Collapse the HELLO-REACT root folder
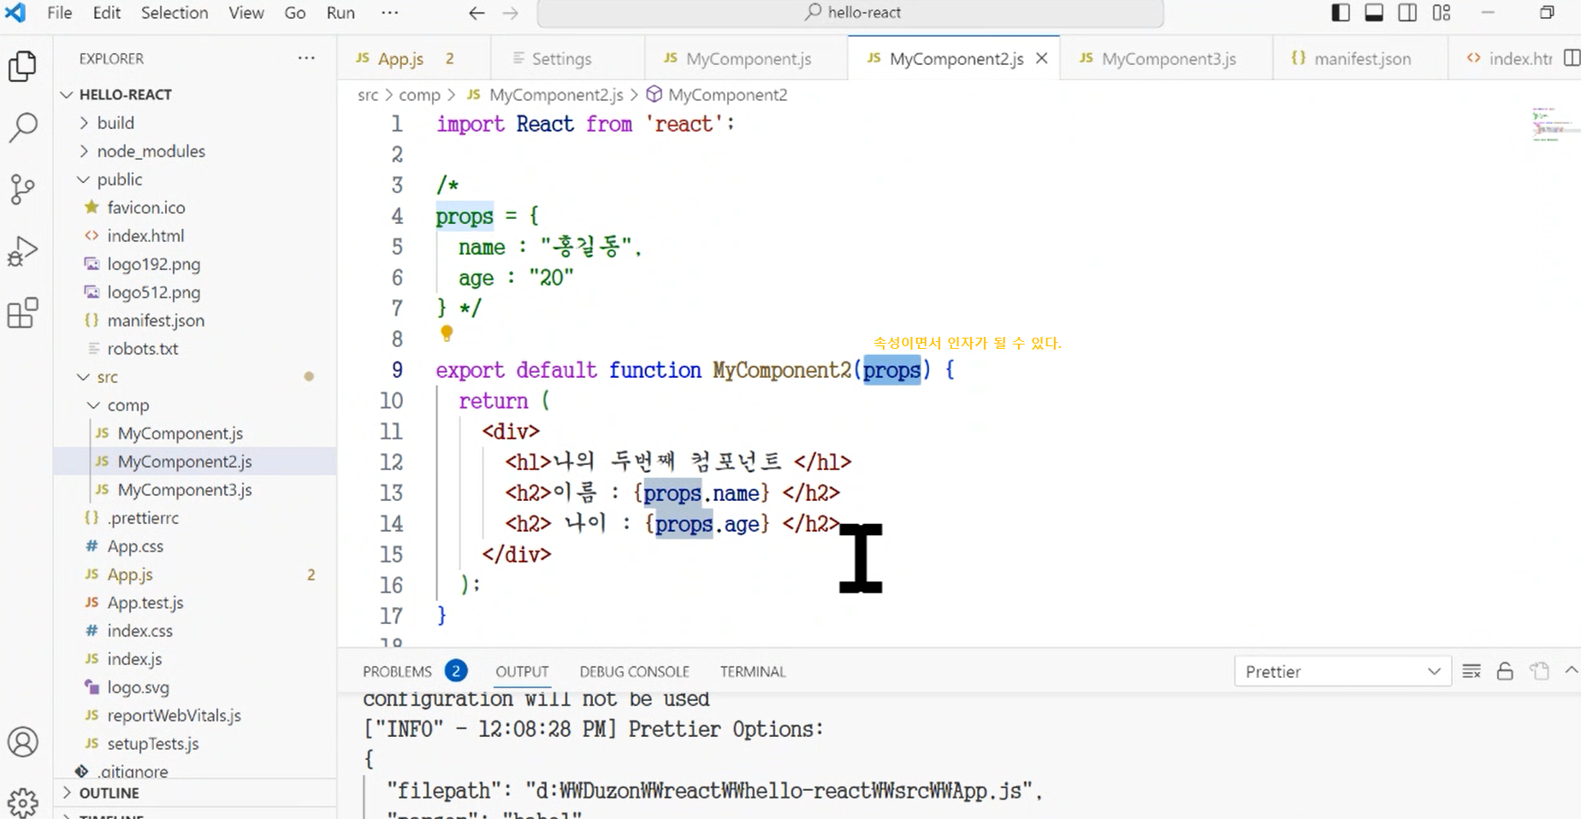The height and width of the screenshot is (819, 1581). coord(67,94)
